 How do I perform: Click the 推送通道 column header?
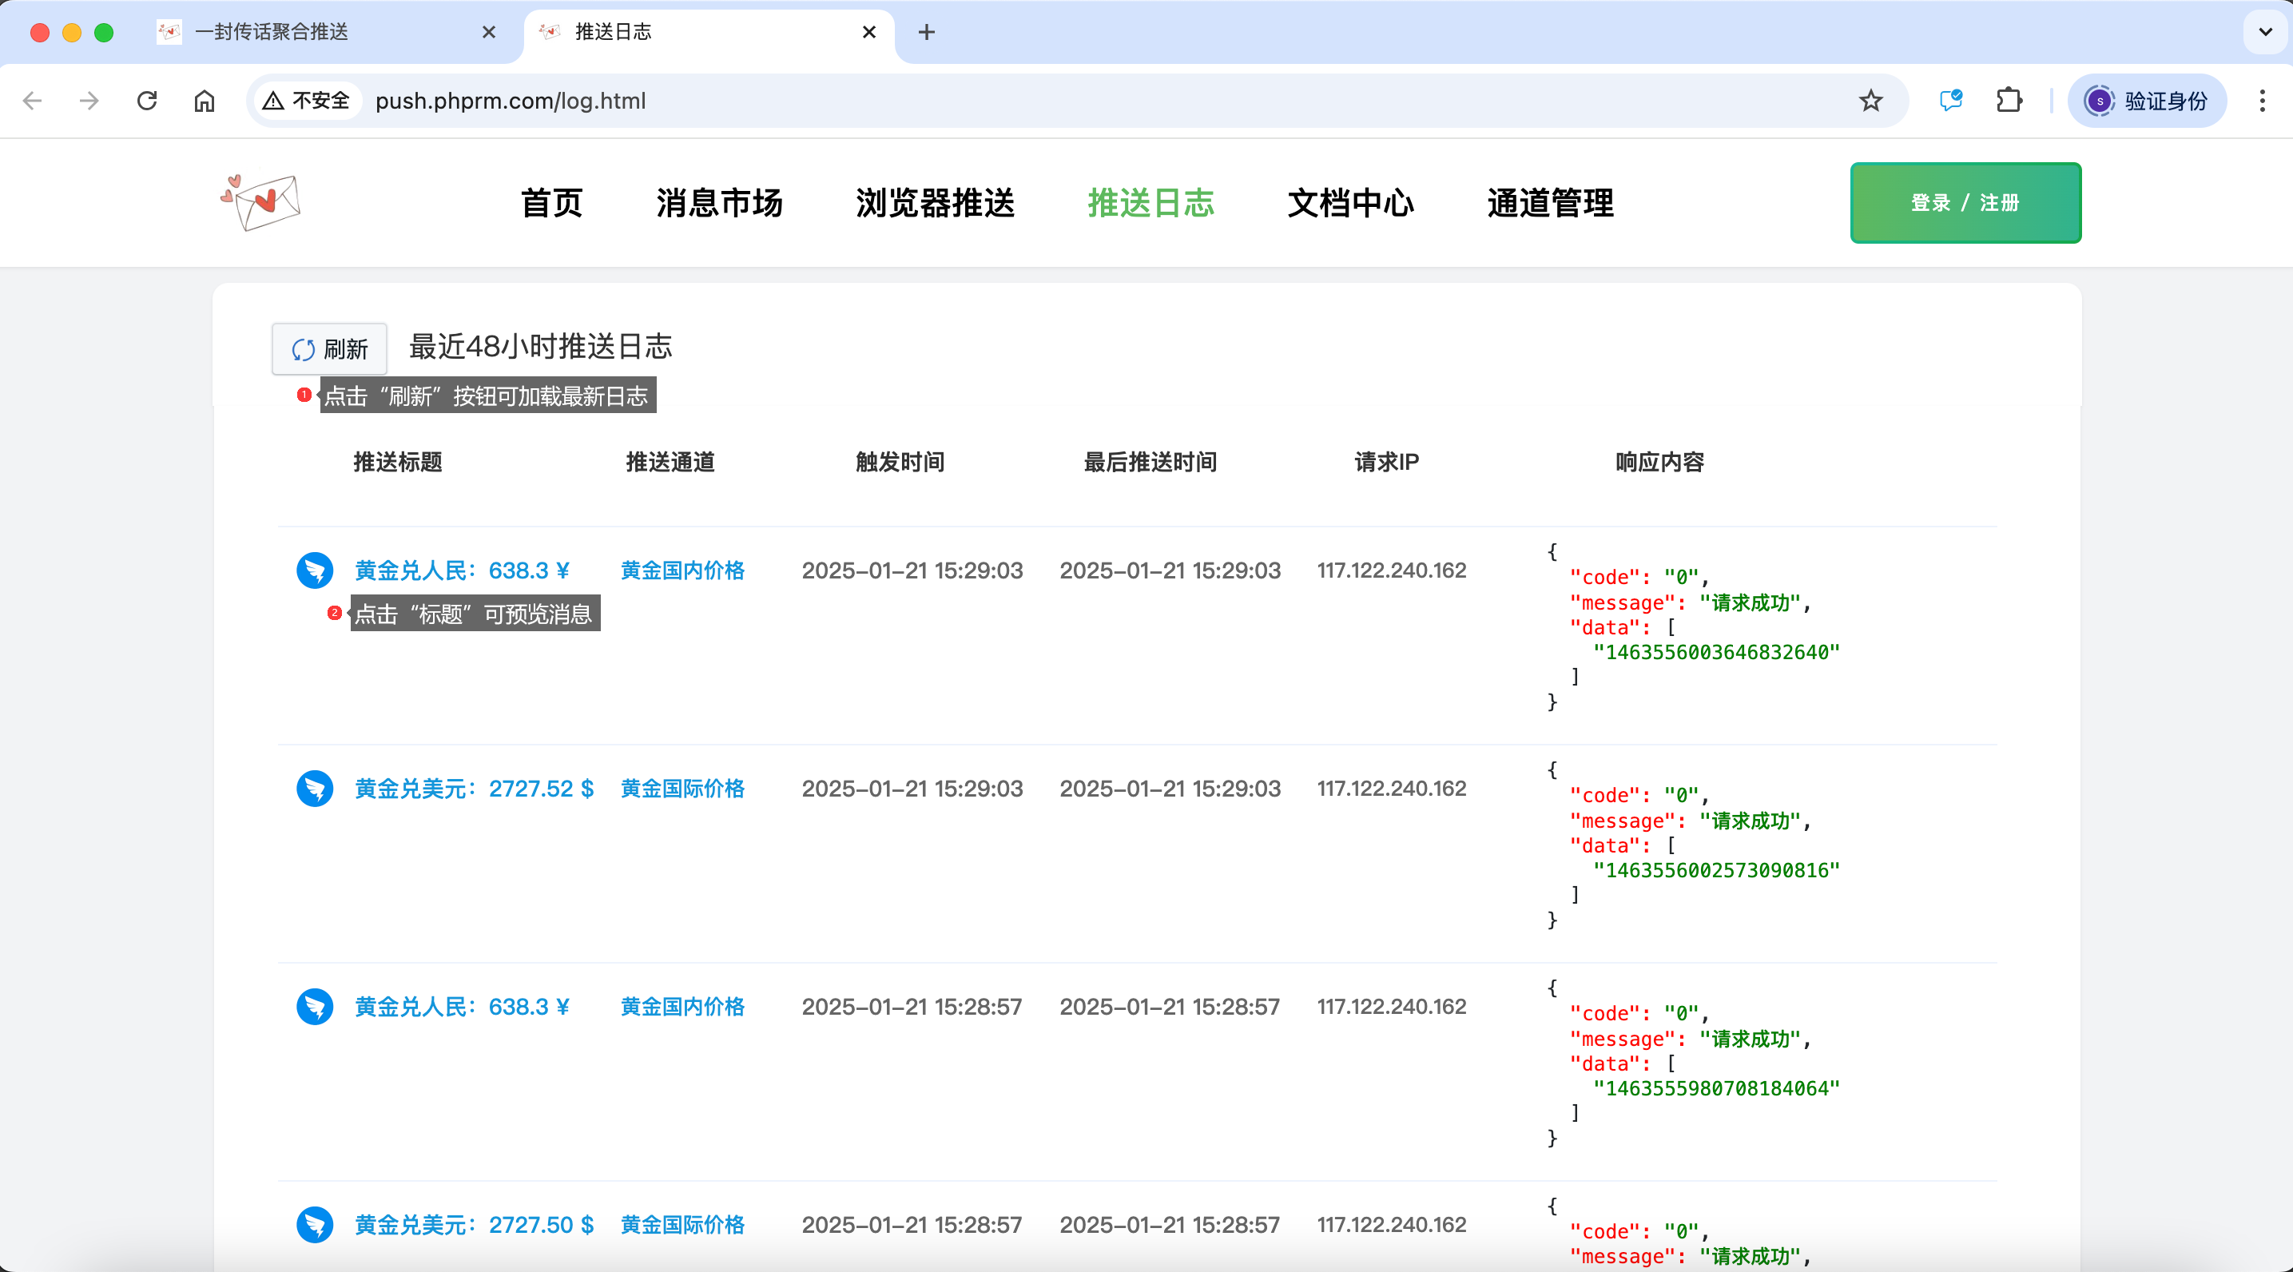tap(670, 462)
